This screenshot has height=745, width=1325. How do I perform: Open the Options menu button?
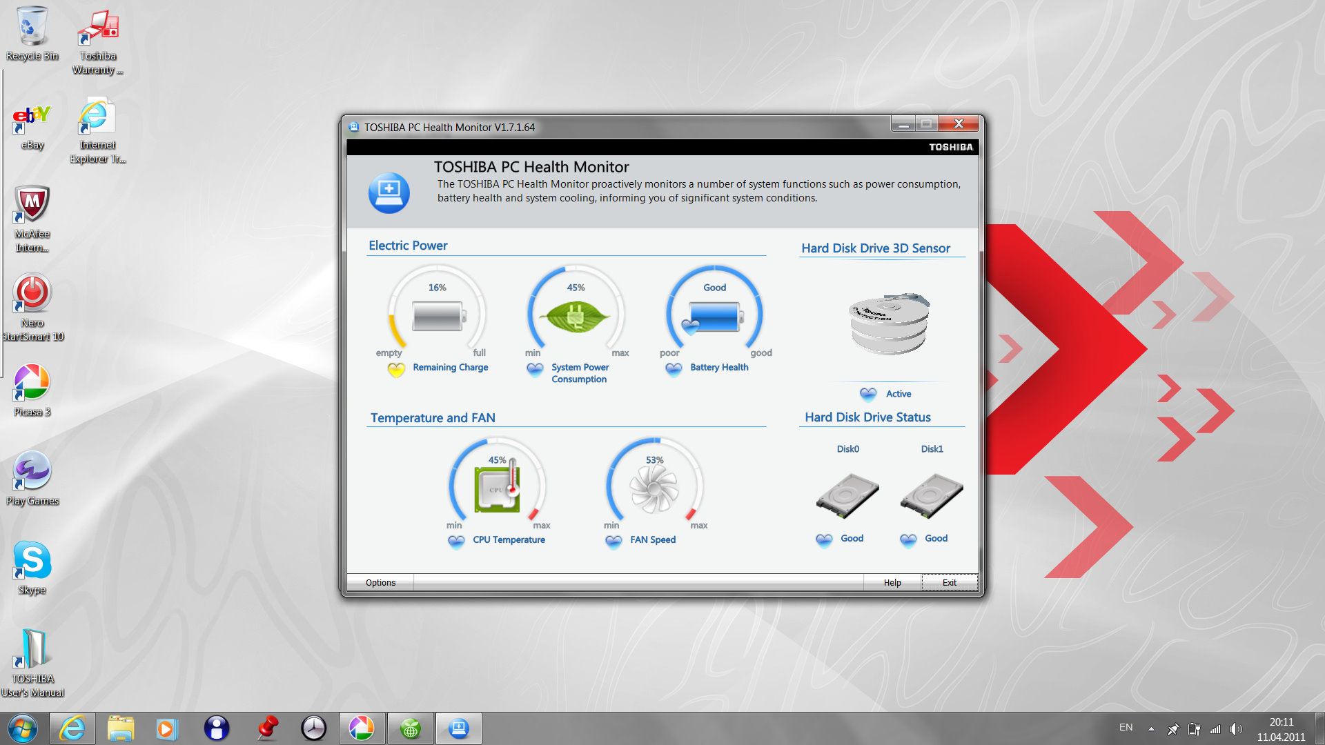(380, 583)
